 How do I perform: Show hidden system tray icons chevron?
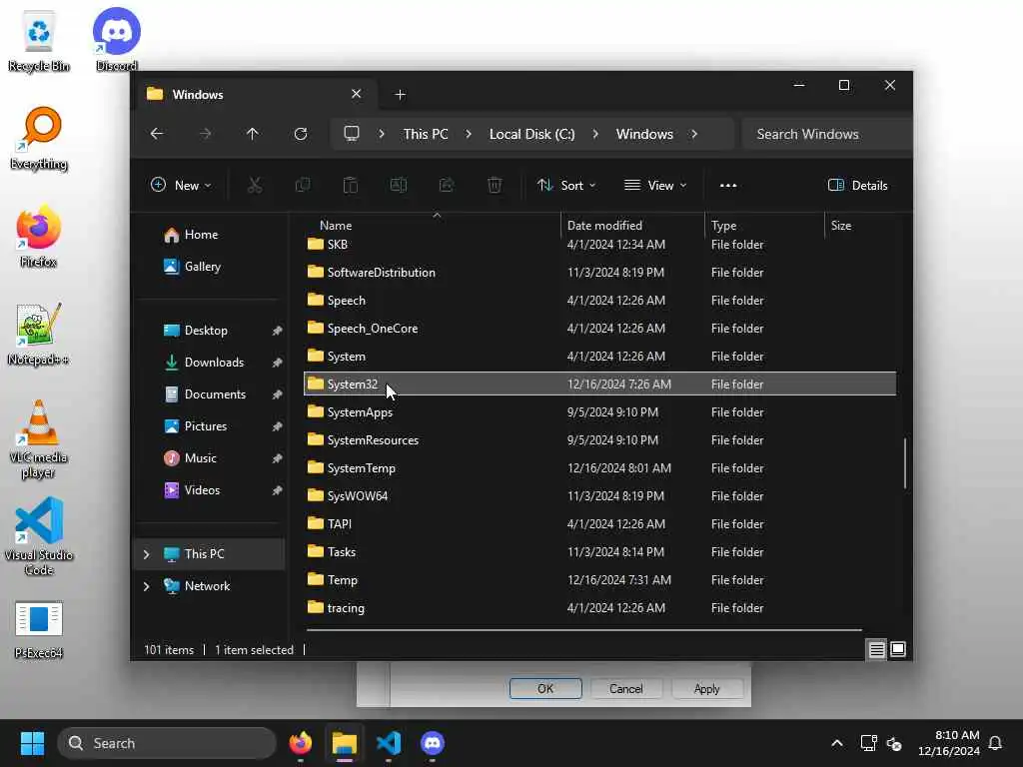pos(836,743)
